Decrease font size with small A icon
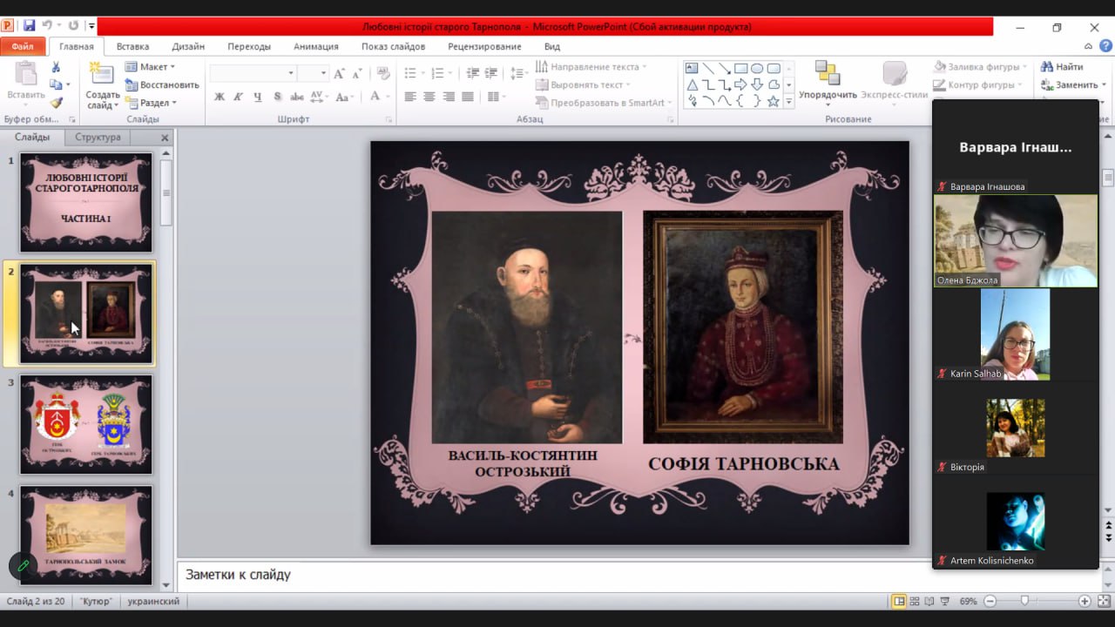The width and height of the screenshot is (1115, 627). point(356,73)
